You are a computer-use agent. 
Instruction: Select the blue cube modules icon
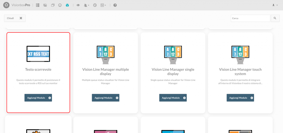click(x=67, y=5)
